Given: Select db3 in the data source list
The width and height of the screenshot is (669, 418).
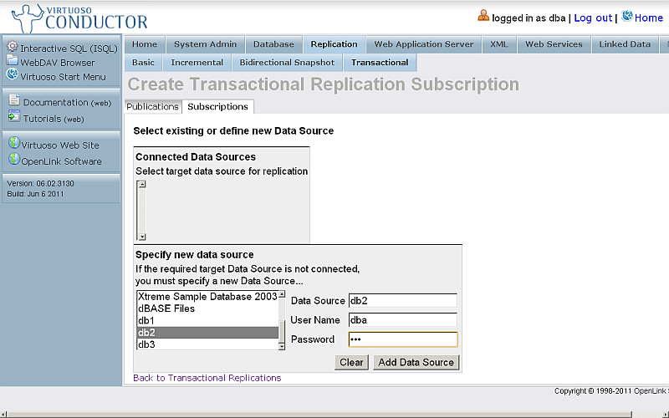Looking at the screenshot, I should [146, 344].
